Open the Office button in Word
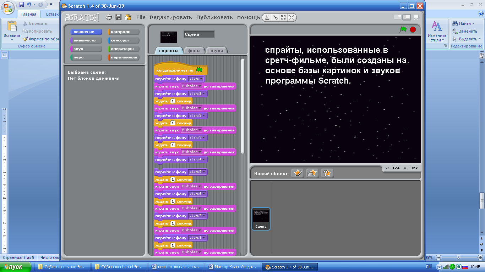This screenshot has width=485, height=272. [x=8, y=7]
